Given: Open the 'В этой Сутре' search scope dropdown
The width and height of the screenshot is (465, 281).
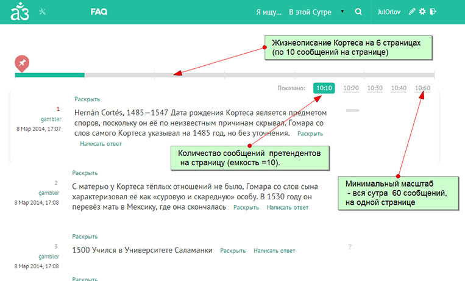Looking at the screenshot, I should 310,12.
